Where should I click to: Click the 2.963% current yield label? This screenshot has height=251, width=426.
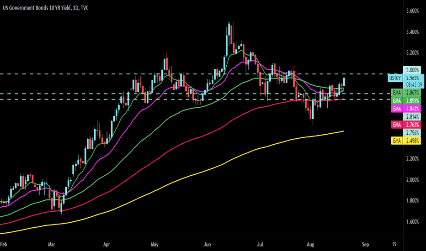point(413,78)
